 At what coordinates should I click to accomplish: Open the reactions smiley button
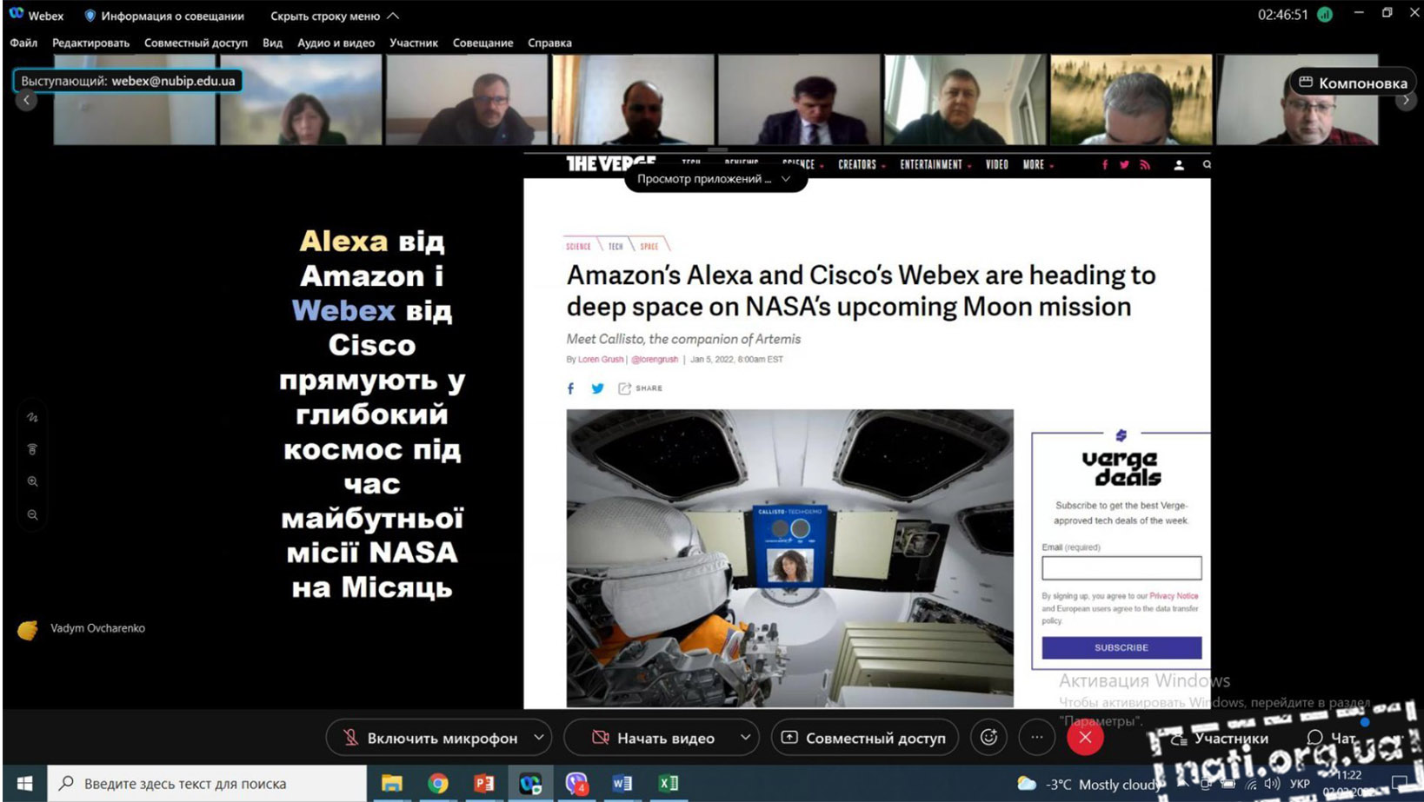point(988,738)
